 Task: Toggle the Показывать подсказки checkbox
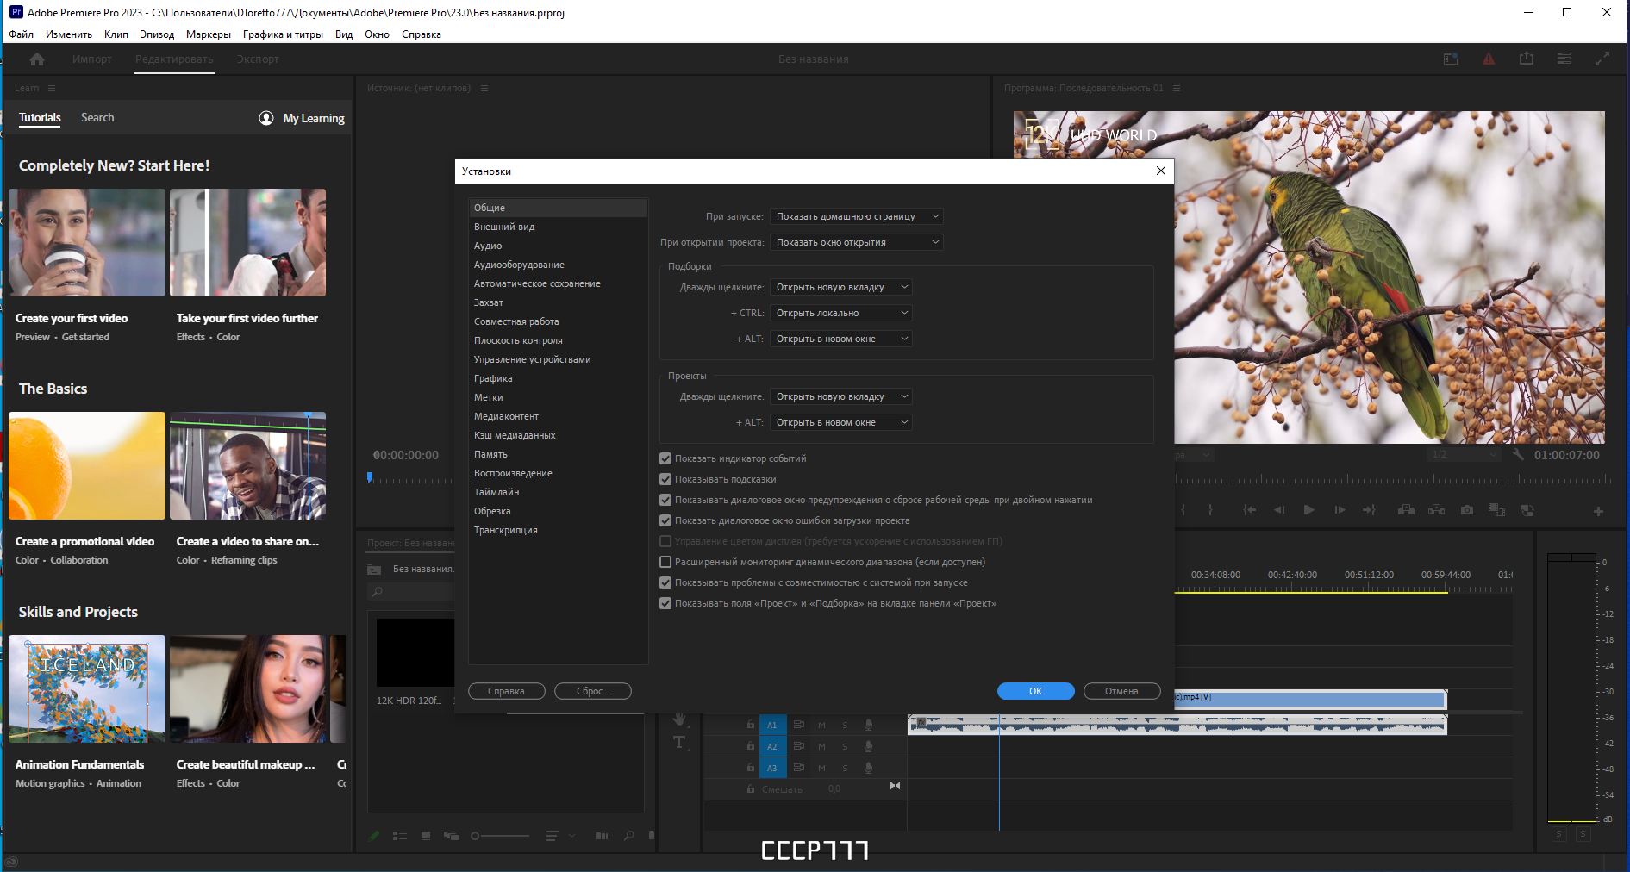(665, 479)
